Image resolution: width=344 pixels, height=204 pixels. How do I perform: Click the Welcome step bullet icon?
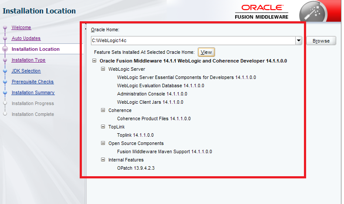click(5, 27)
